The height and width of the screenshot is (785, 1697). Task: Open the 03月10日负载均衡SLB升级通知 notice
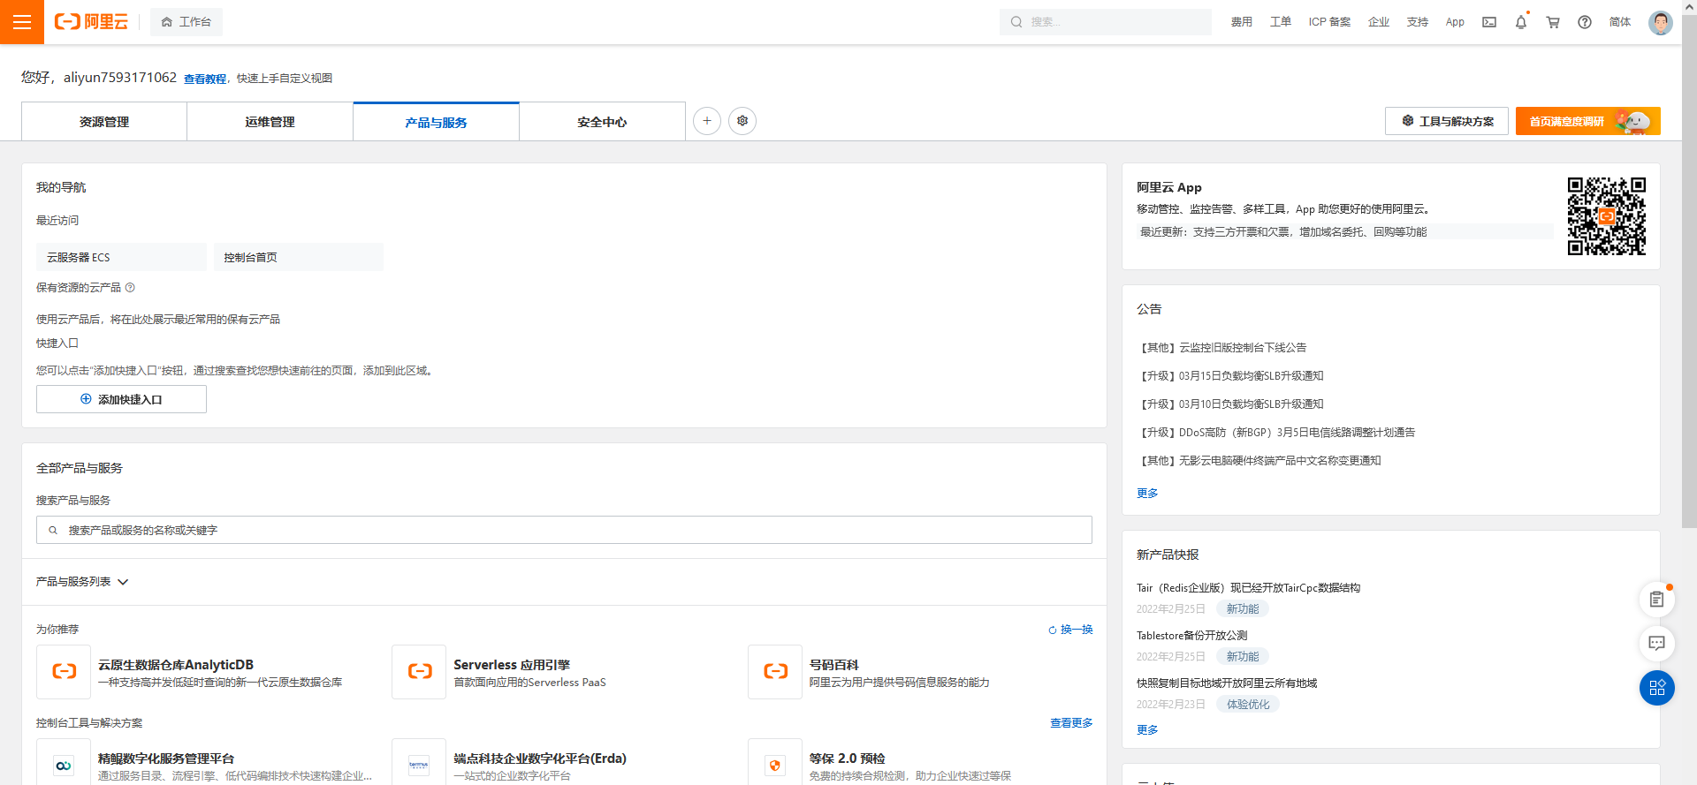point(1230,404)
